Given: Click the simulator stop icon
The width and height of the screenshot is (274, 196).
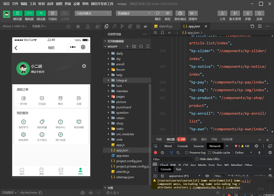Looking at the screenshot, I should pos(78,27).
